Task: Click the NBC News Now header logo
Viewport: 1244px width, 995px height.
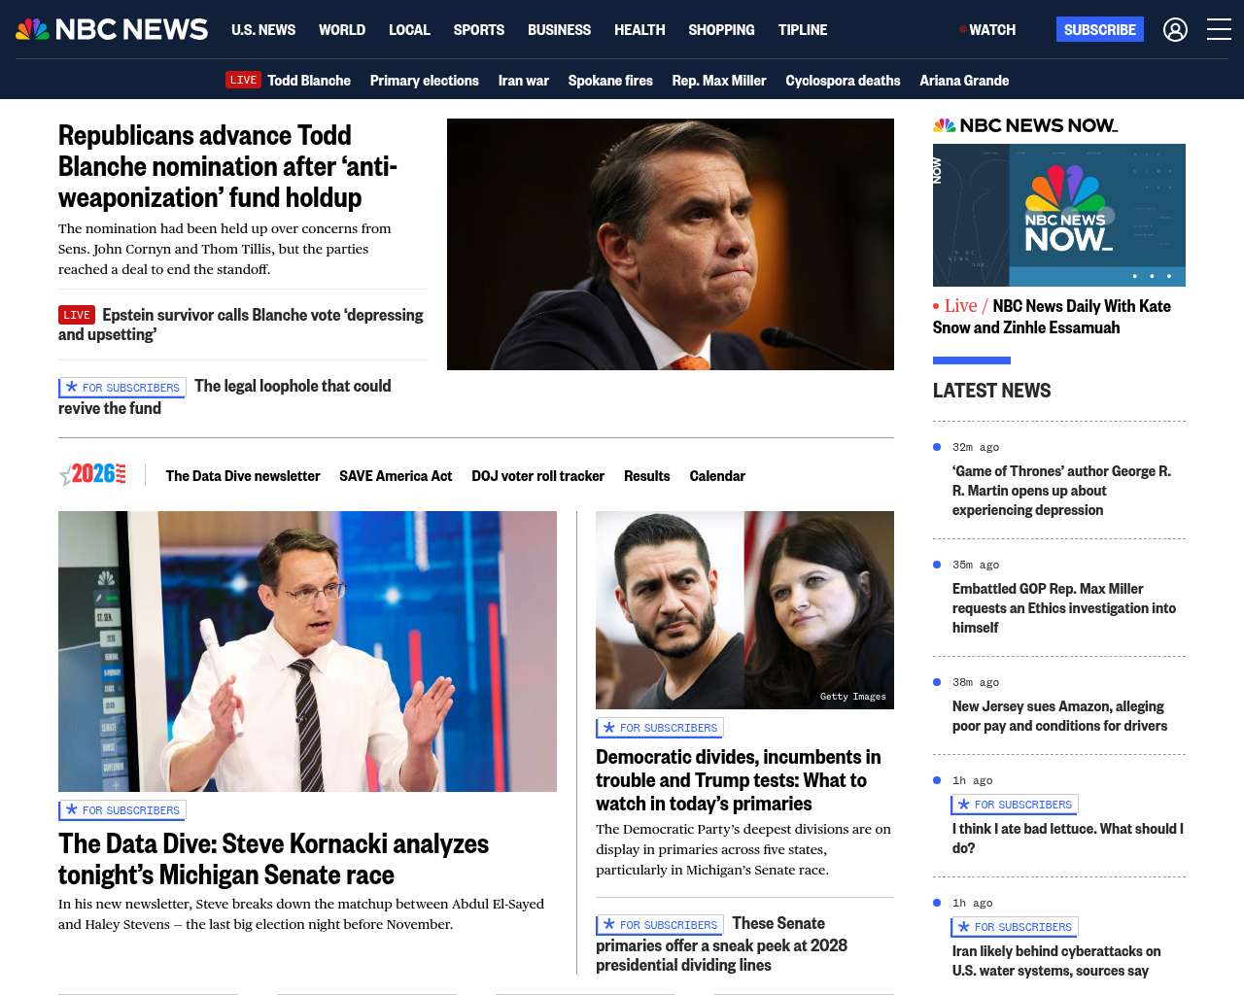Action: (x=1025, y=125)
